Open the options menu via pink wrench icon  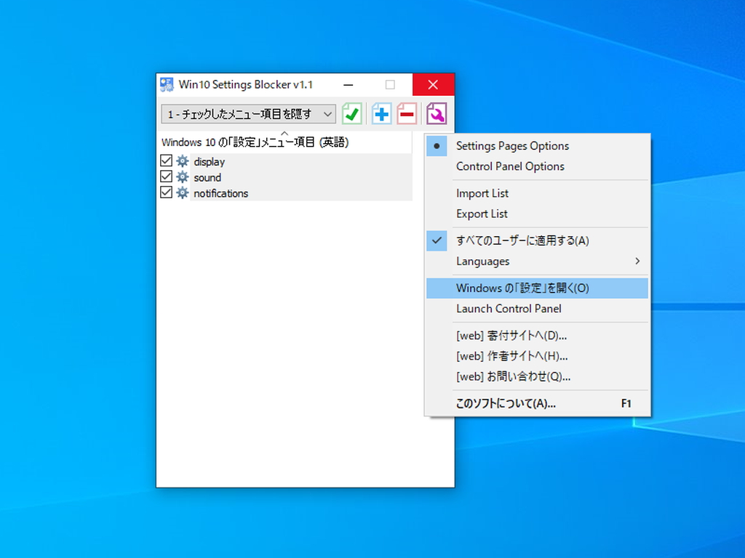click(436, 114)
